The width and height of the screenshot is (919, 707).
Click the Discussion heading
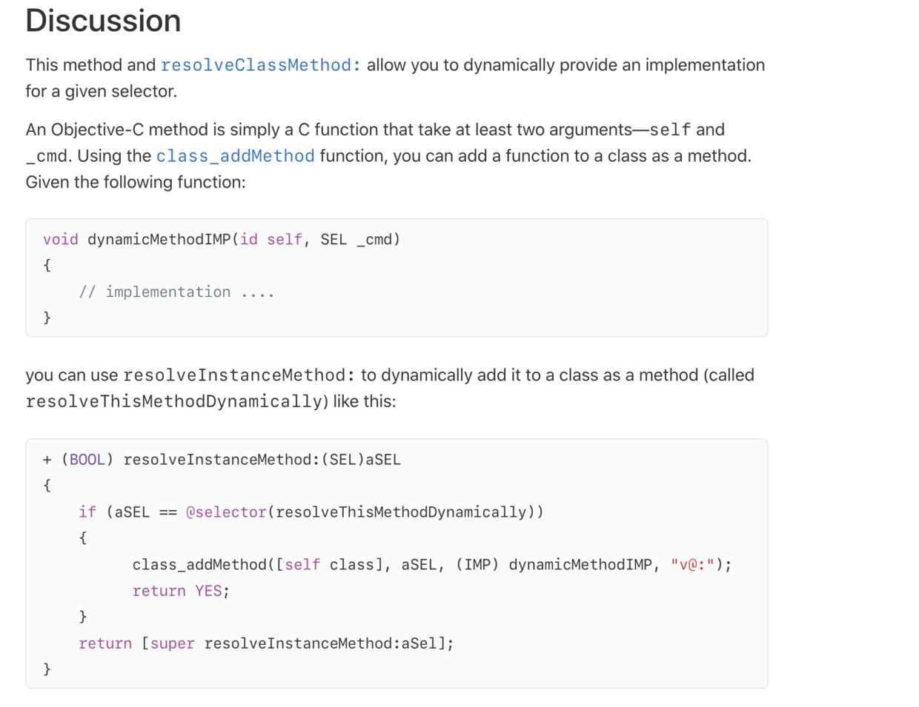tap(103, 21)
